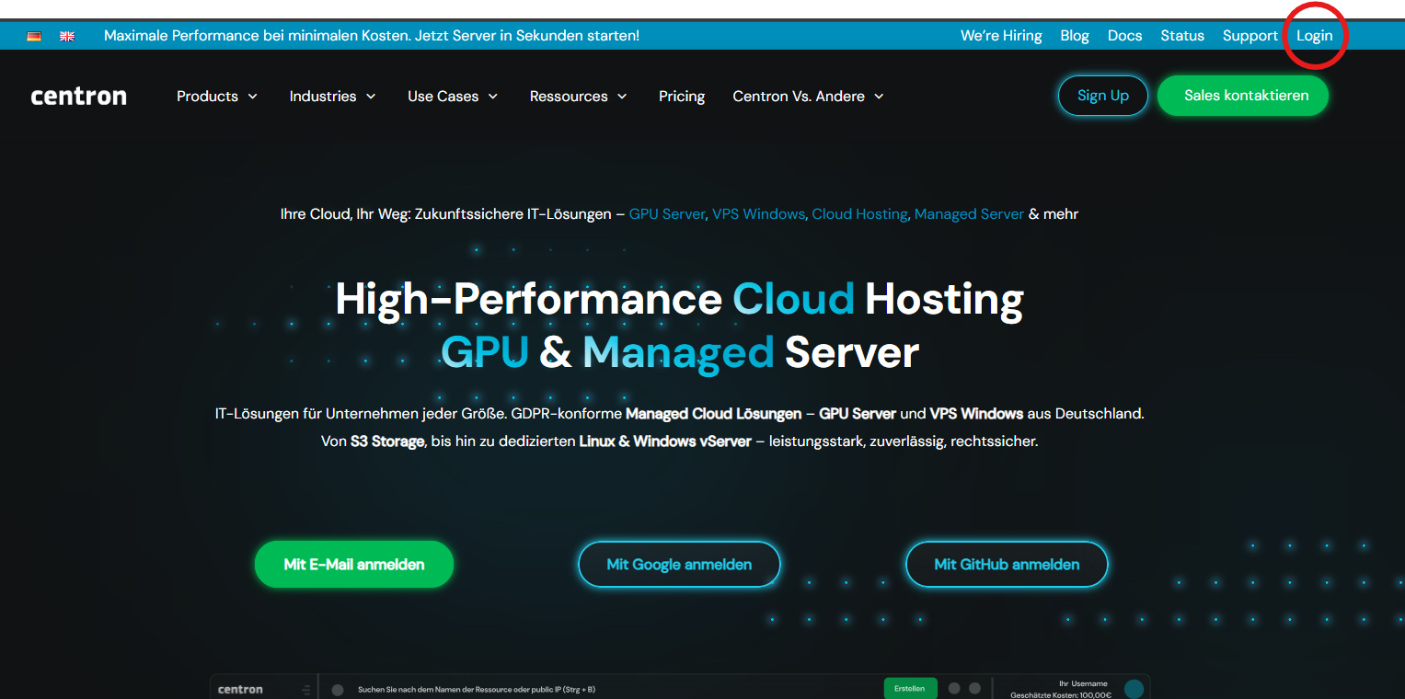
Task: Go to the Pricing page
Action: (x=682, y=97)
